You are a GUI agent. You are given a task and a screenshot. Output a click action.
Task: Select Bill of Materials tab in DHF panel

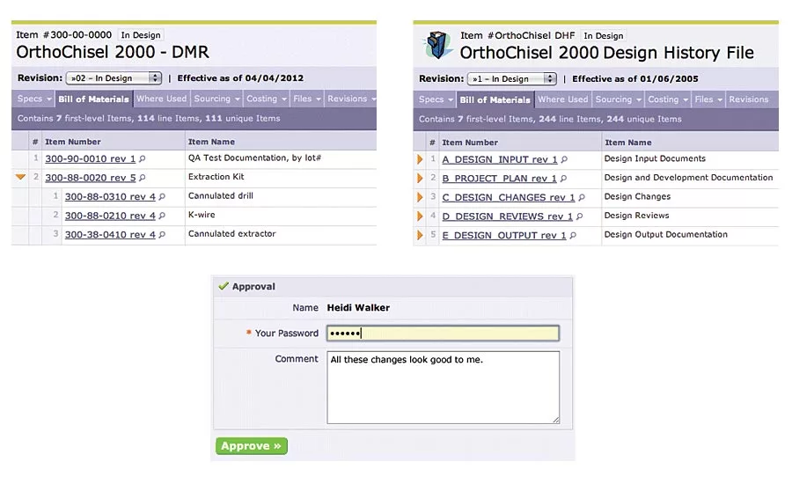[x=495, y=100]
